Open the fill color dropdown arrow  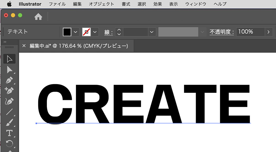point(76,32)
